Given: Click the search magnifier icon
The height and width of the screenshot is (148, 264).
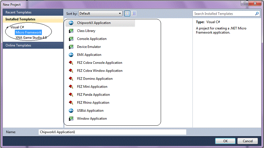Looking at the screenshot, I should pyautogui.click(x=257, y=14).
